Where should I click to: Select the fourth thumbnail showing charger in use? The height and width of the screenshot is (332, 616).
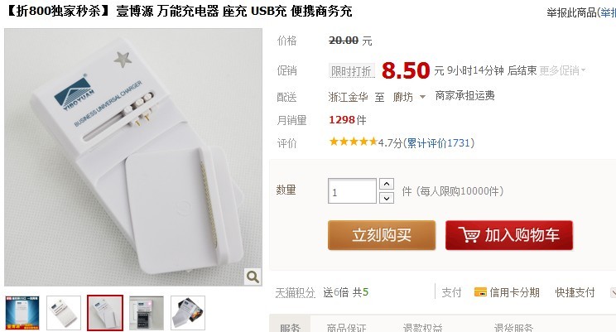[x=147, y=313]
